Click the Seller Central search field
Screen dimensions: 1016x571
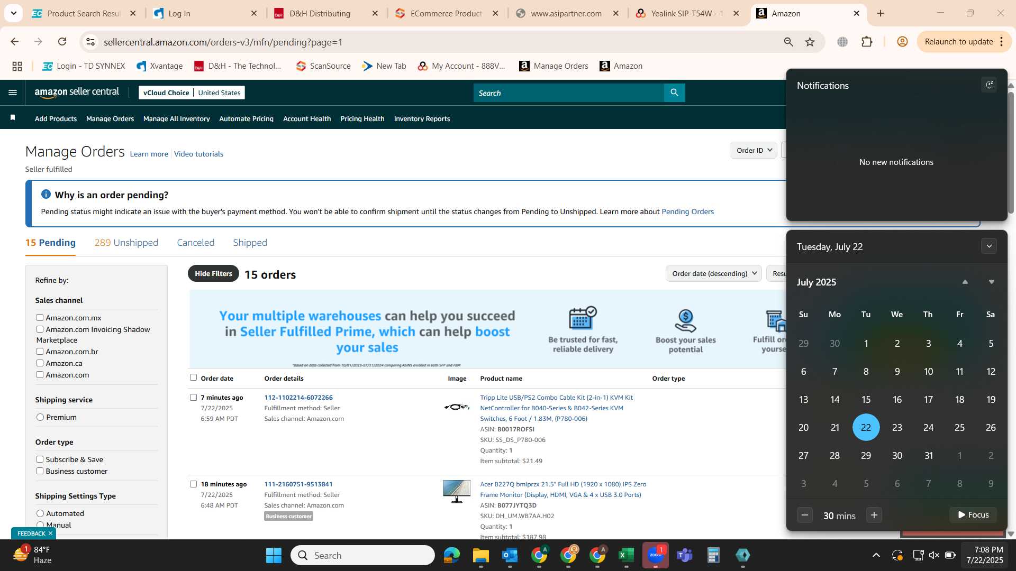click(569, 93)
